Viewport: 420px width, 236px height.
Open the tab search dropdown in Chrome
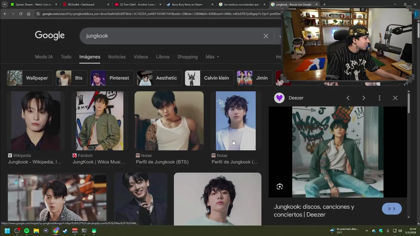4,5
